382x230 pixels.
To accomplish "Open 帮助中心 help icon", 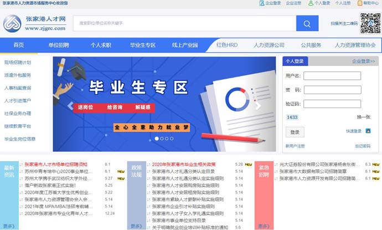I will [360, 3].
